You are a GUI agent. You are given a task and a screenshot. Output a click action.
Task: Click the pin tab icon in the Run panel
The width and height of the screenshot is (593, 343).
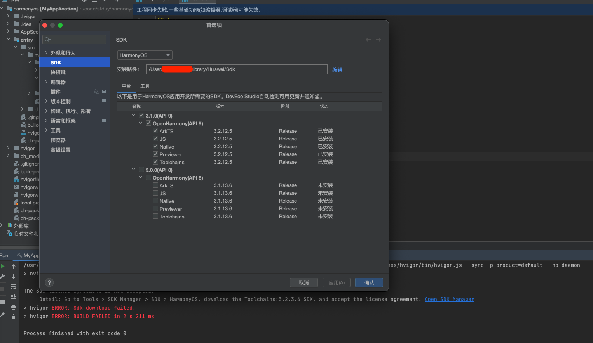coord(2,315)
